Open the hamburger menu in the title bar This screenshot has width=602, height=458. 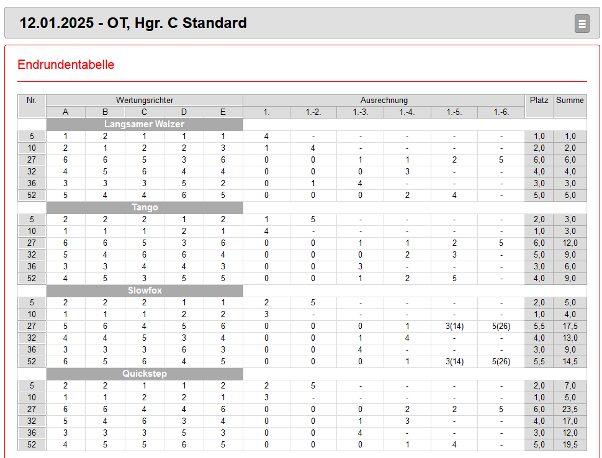(582, 24)
